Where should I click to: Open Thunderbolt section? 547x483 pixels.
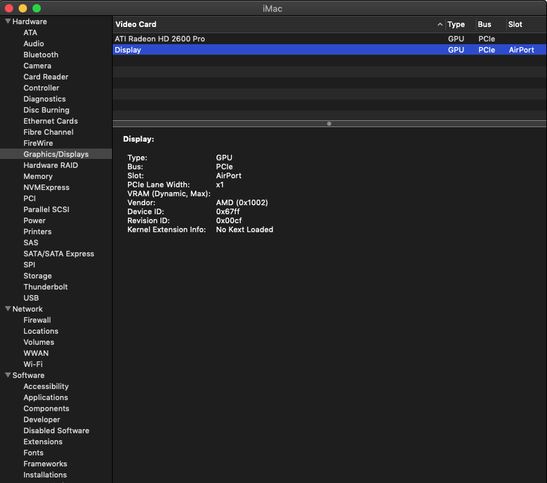(46, 287)
